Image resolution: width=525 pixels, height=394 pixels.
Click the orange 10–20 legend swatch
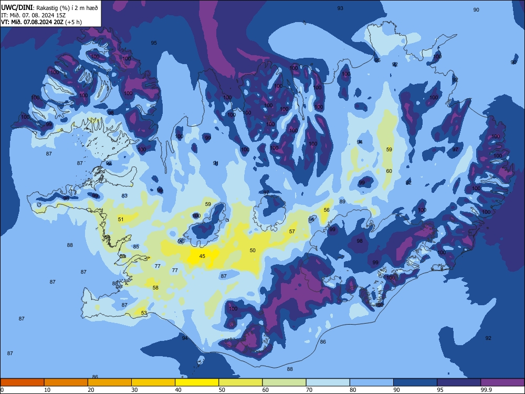point(66,382)
